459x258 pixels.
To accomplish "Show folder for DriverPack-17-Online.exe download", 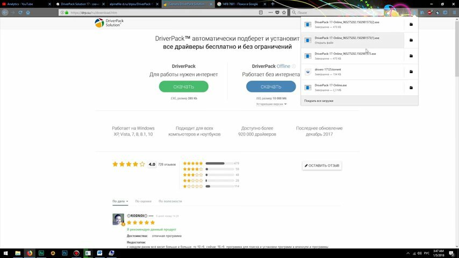I will (x=411, y=88).
